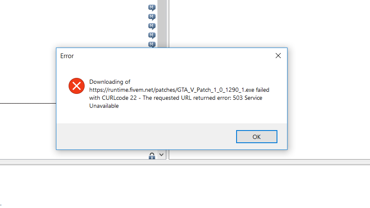This screenshot has height=208, width=370.
Task: Toggle the padlock icon below the dialog
Action: 152,156
